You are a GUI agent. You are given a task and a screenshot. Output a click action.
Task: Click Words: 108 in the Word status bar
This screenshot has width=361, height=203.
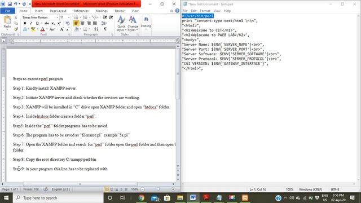31,189
